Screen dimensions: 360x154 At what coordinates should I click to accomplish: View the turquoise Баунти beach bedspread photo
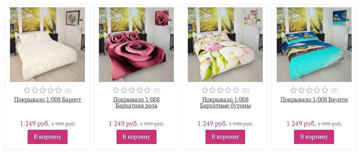pos(314,44)
